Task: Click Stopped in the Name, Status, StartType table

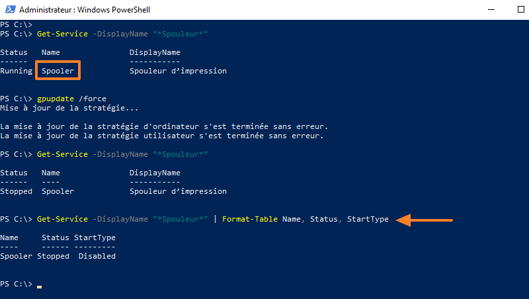Action: (x=53, y=256)
